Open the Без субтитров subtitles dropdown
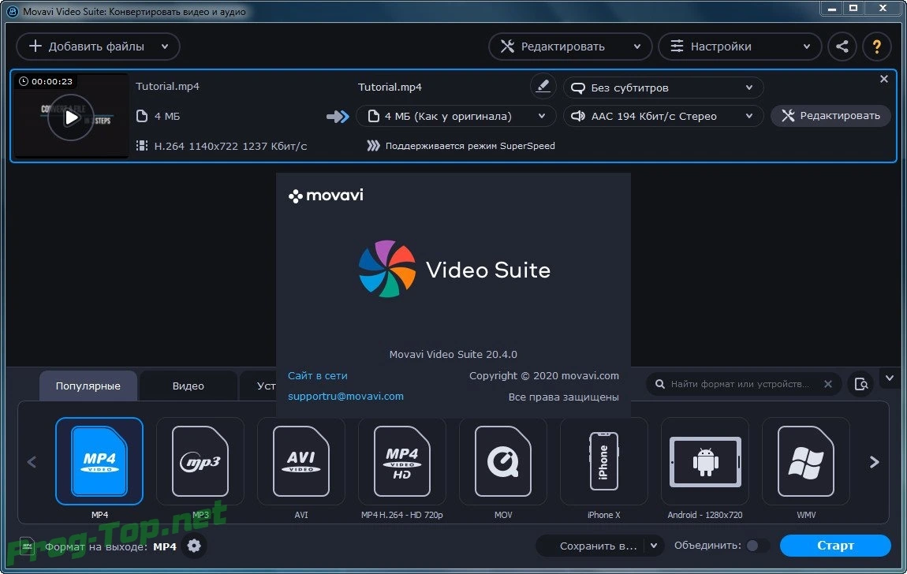The image size is (907, 574). (663, 88)
